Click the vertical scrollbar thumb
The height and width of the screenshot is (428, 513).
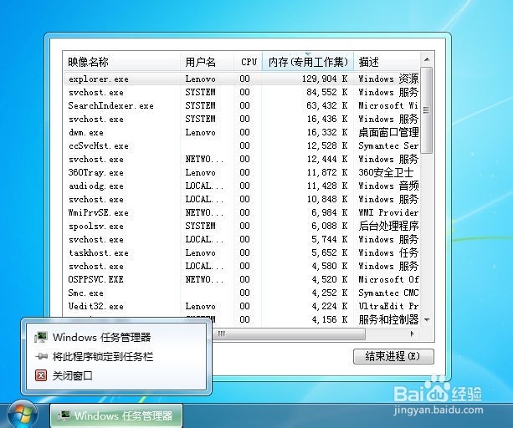pyautogui.click(x=427, y=110)
